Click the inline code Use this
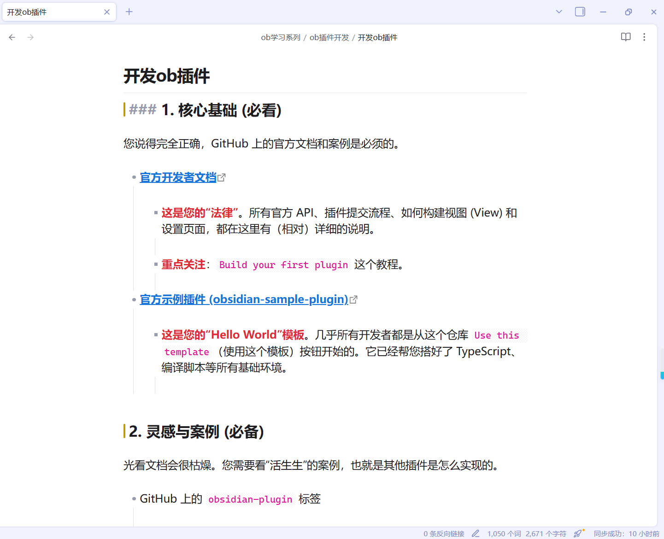 [x=497, y=335]
